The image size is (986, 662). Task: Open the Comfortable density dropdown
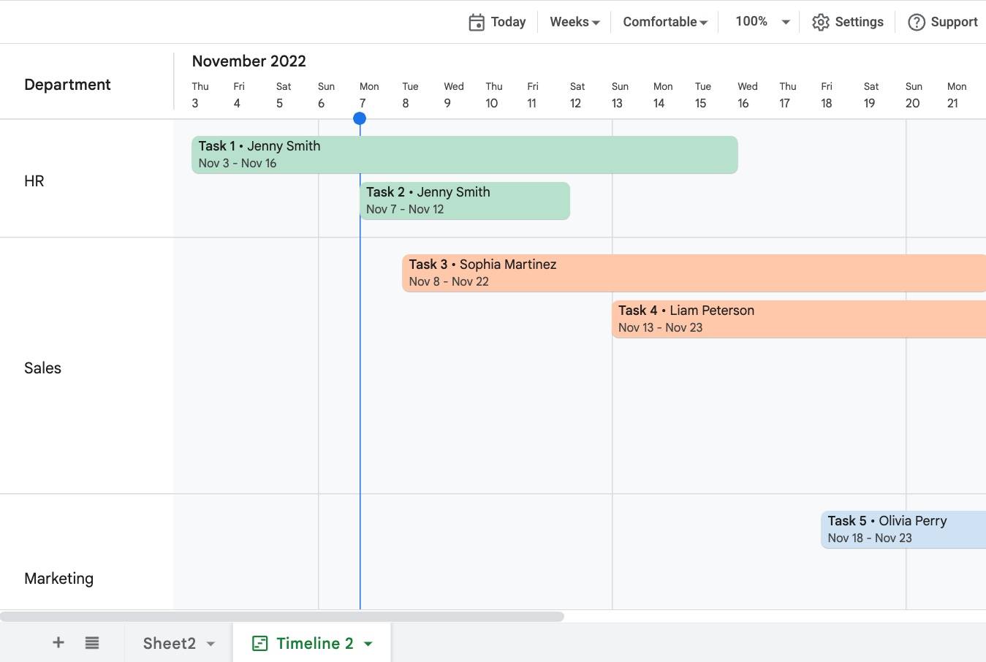tap(664, 21)
